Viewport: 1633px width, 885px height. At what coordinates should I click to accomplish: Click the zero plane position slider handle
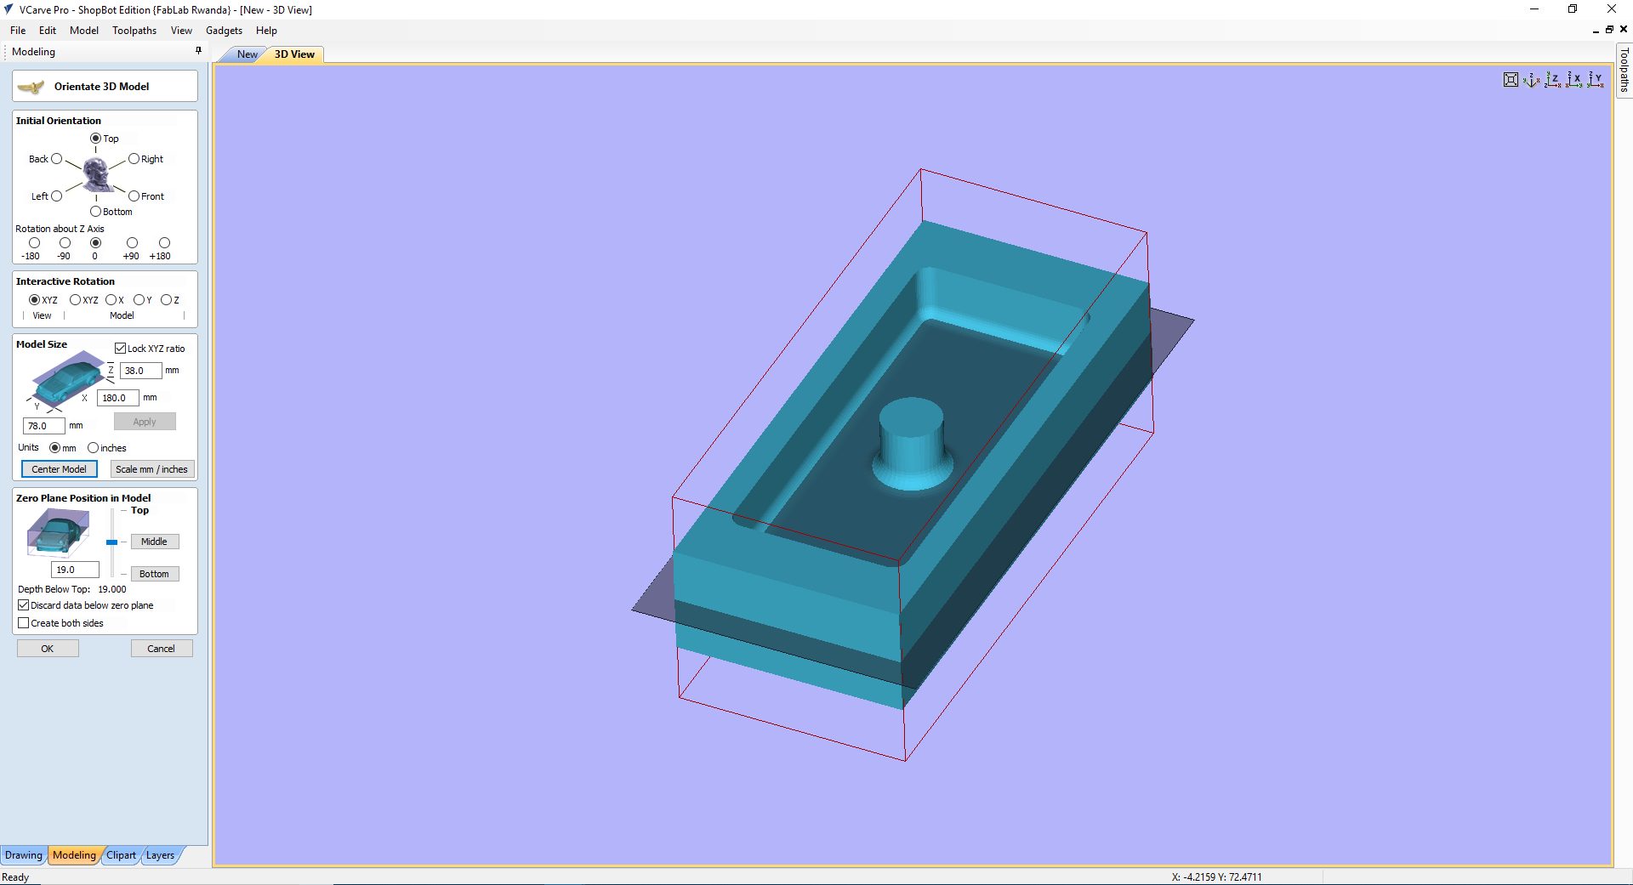click(111, 542)
